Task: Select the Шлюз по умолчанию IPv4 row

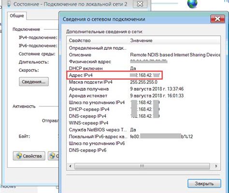Action: point(143,102)
